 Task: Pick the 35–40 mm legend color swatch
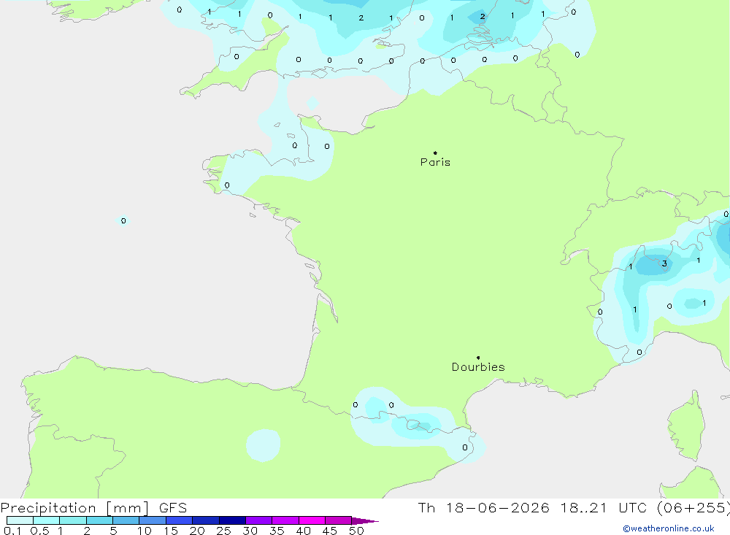click(x=285, y=520)
